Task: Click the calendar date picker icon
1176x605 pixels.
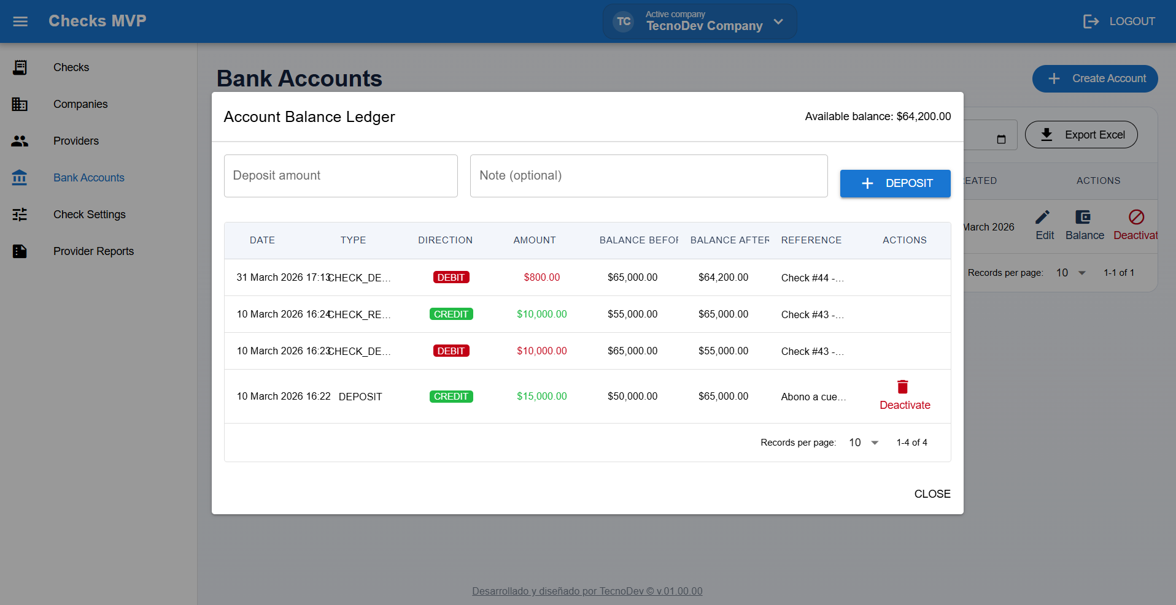Action: [1001, 139]
